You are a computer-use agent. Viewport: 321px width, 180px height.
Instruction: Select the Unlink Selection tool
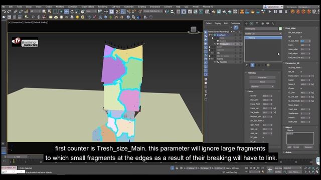pyautogui.click(x=21, y=11)
